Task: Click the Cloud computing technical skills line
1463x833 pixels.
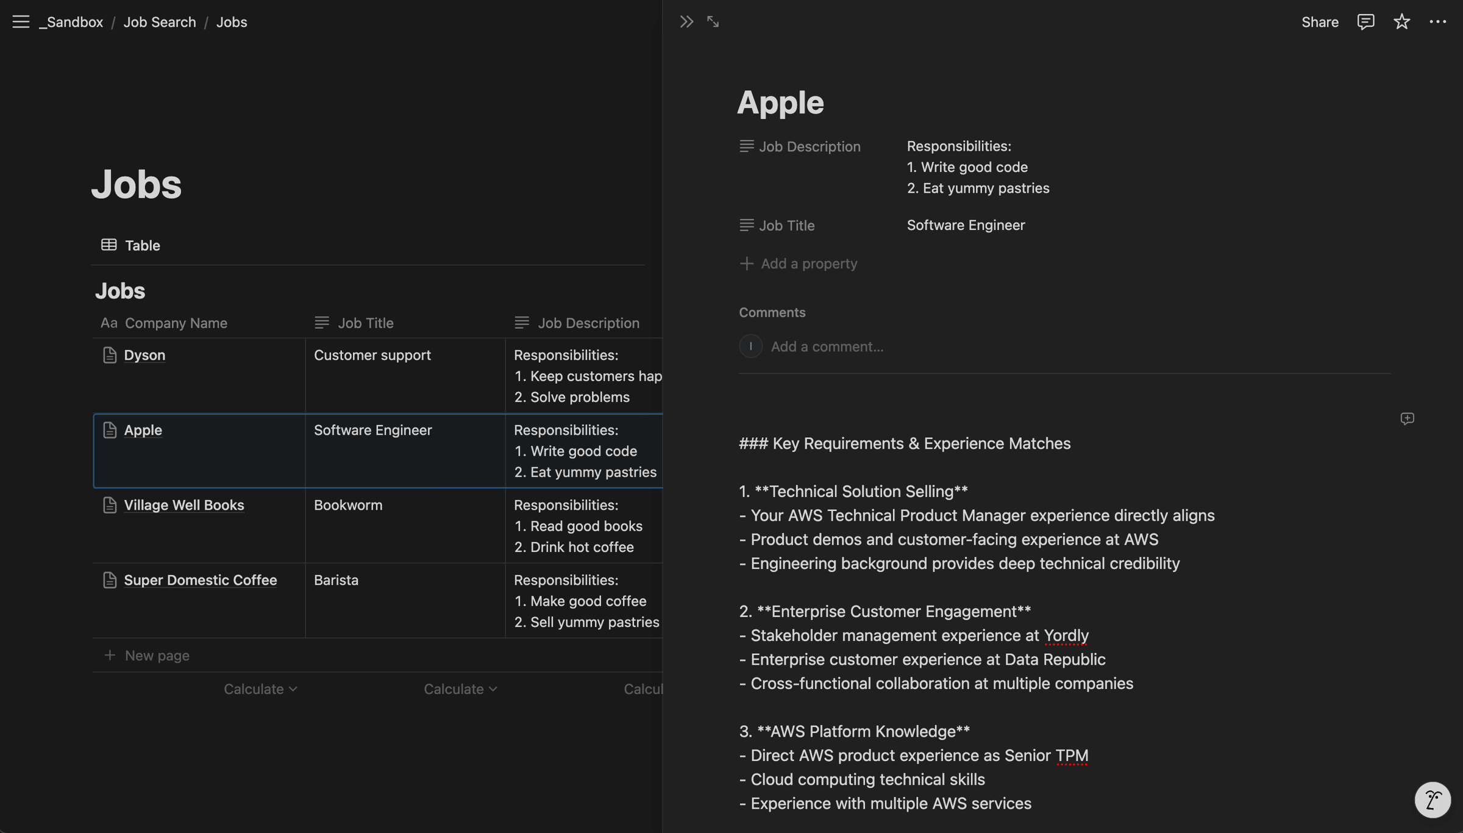Action: click(x=862, y=779)
